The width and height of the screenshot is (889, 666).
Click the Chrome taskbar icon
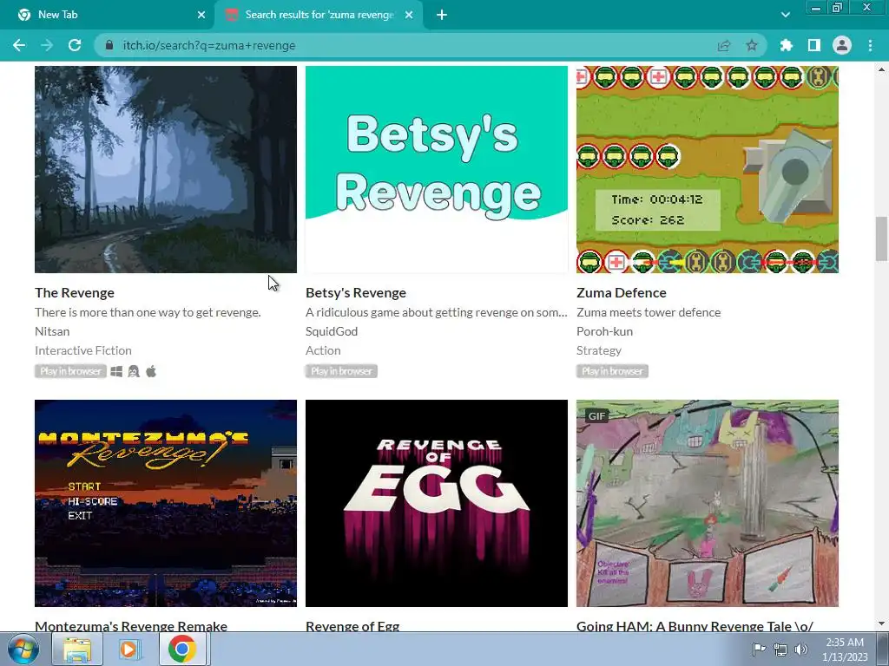(x=181, y=649)
